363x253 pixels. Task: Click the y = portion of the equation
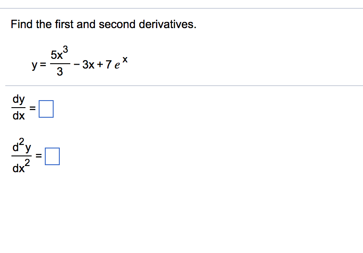(38, 65)
